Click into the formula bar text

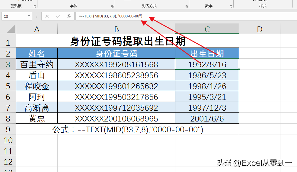pyautogui.click(x=110, y=16)
